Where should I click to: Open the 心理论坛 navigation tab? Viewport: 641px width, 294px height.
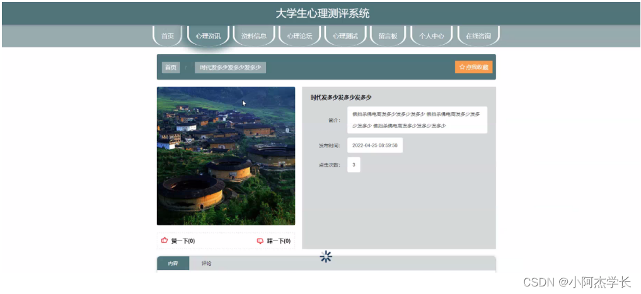coord(299,36)
